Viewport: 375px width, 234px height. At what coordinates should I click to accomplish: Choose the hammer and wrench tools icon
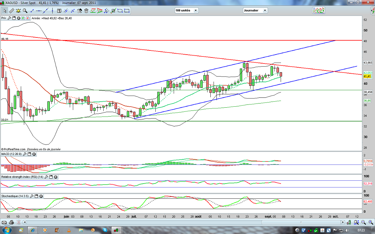[x=79, y=10]
